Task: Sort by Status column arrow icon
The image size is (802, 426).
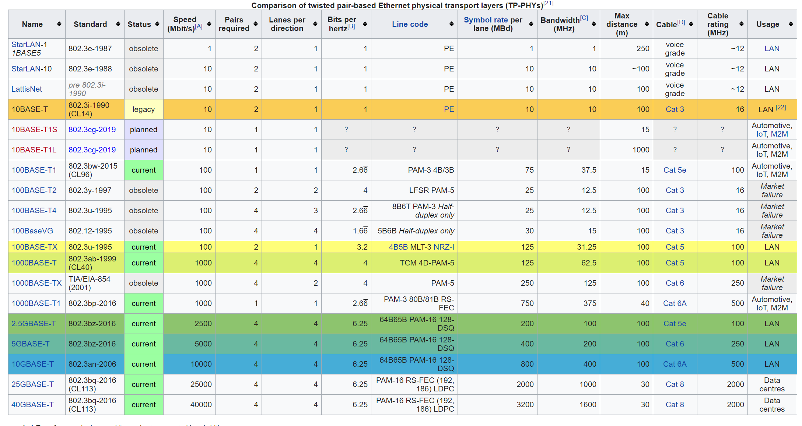Action: pyautogui.click(x=157, y=24)
